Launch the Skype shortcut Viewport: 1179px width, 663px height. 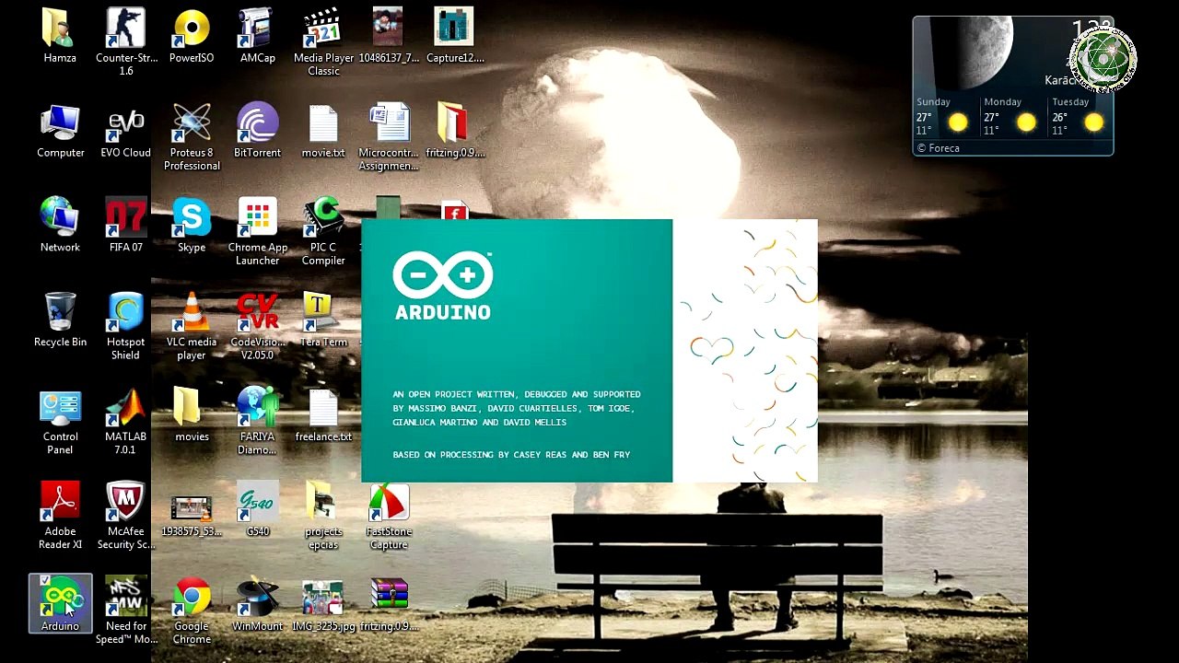[192, 225]
